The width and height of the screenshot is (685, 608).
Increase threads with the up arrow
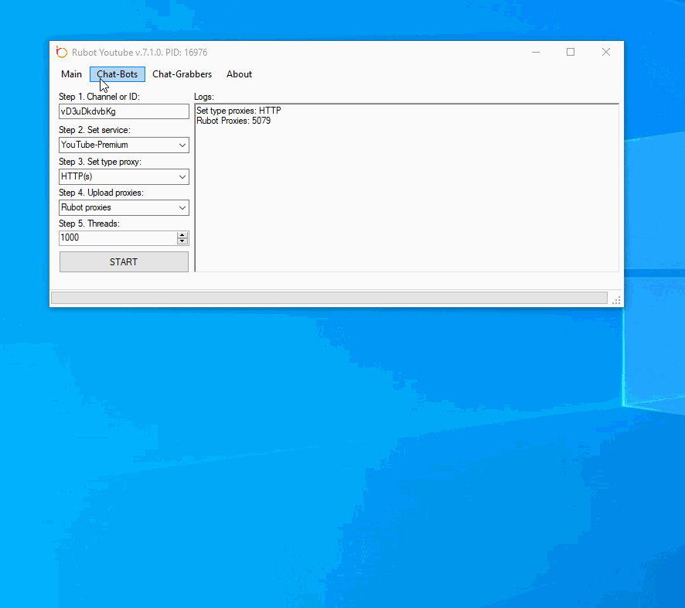182,235
